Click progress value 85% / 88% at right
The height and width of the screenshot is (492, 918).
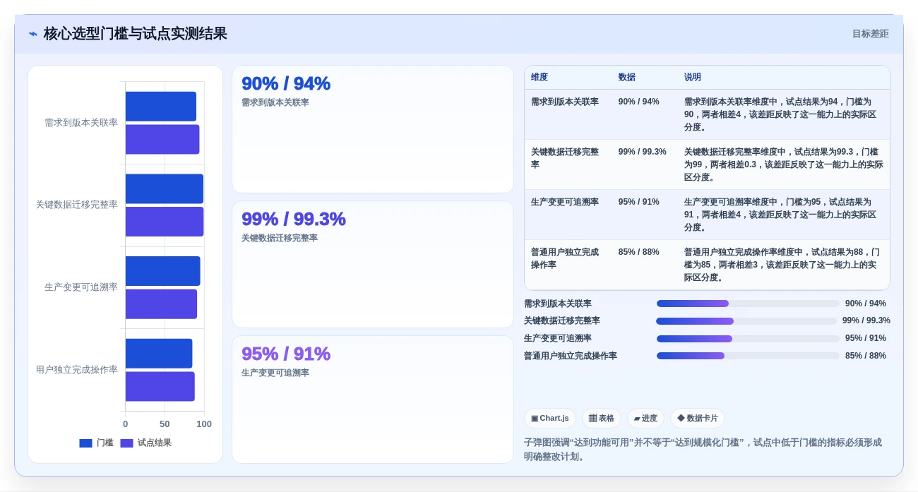click(x=866, y=356)
